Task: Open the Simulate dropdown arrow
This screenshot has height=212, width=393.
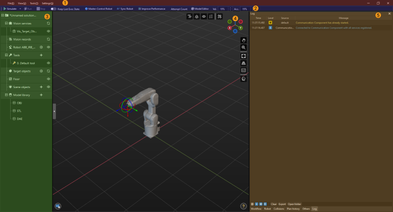Action: tap(19, 9)
